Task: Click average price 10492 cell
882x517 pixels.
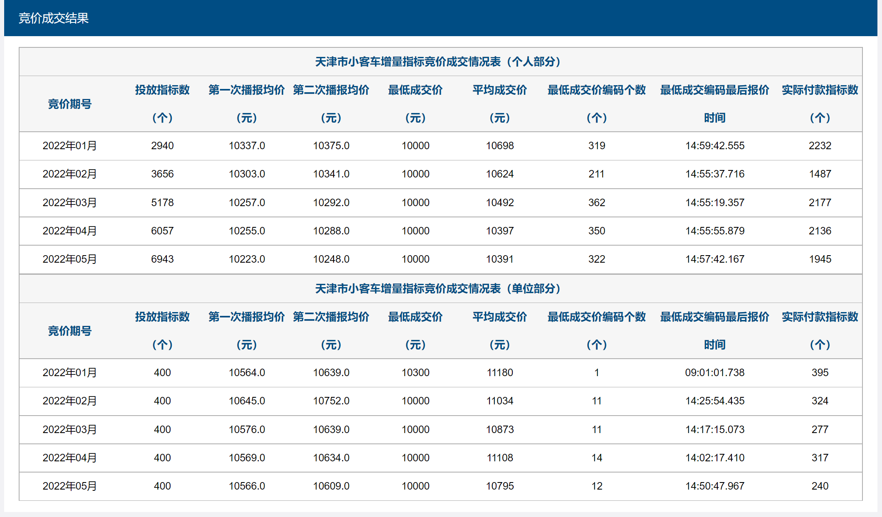Action: click(499, 203)
